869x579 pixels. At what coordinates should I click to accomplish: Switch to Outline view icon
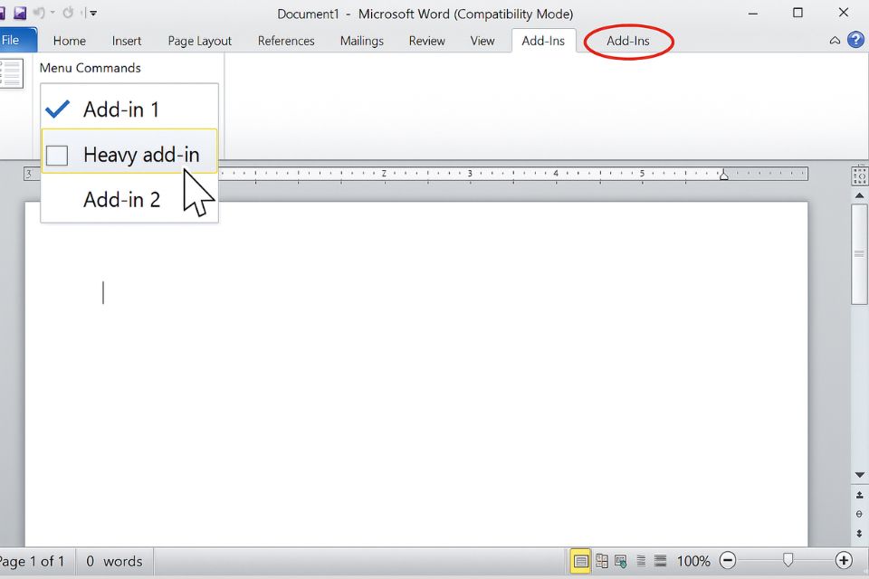point(641,561)
